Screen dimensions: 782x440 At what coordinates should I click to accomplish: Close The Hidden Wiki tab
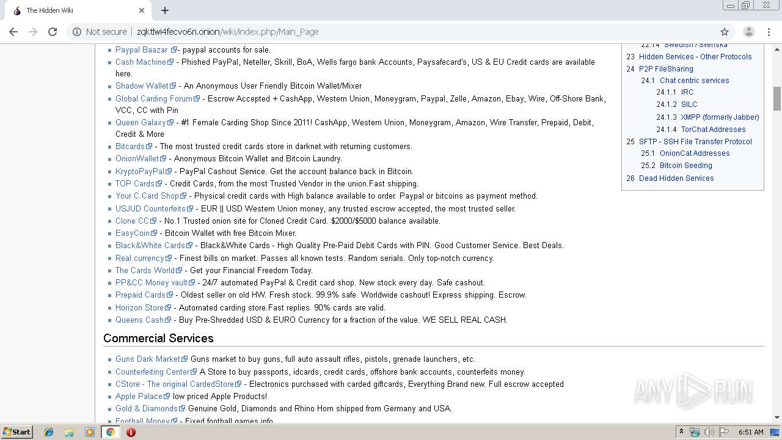pos(142,10)
